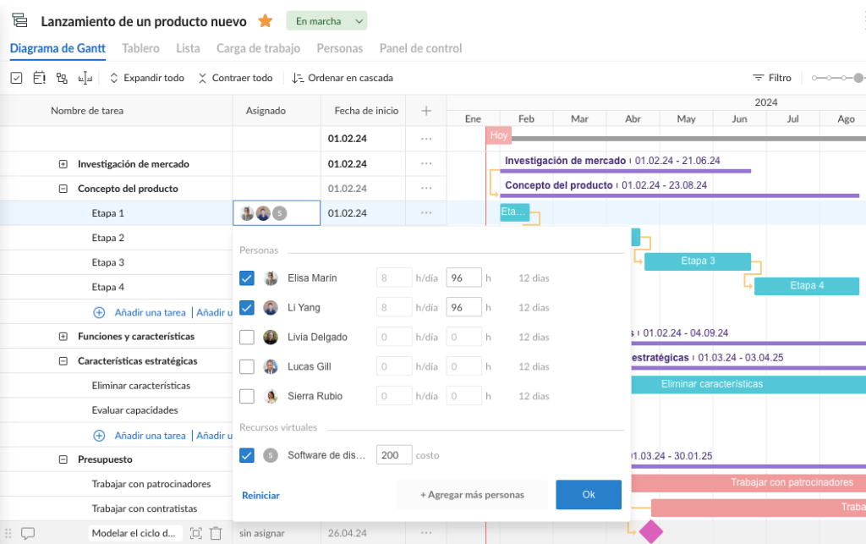The width and height of the screenshot is (866, 544).
Task: Uncheck Elisa Marín assignment
Action: pos(248,277)
